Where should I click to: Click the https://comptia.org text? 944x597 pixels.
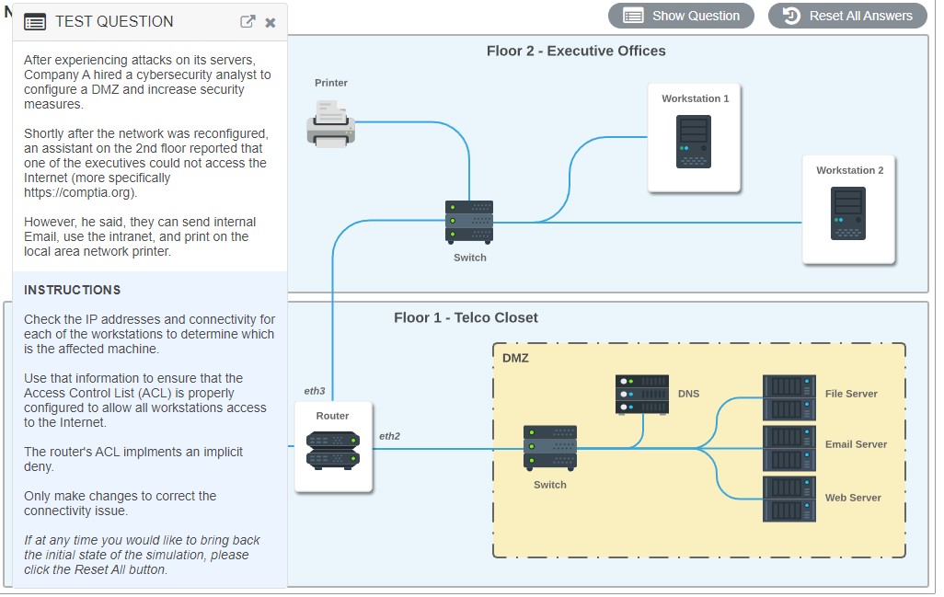click(x=79, y=192)
